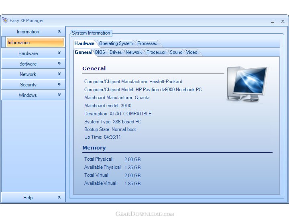Click Bootup State: Normal boot line
This screenshot has width=289, height=217.
click(110, 129)
